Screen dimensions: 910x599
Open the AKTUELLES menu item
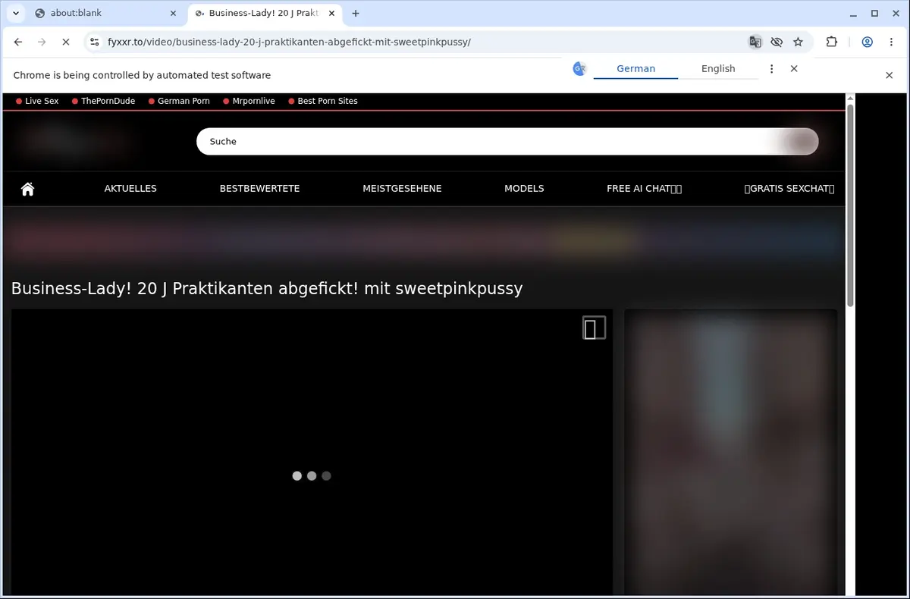[x=130, y=189]
